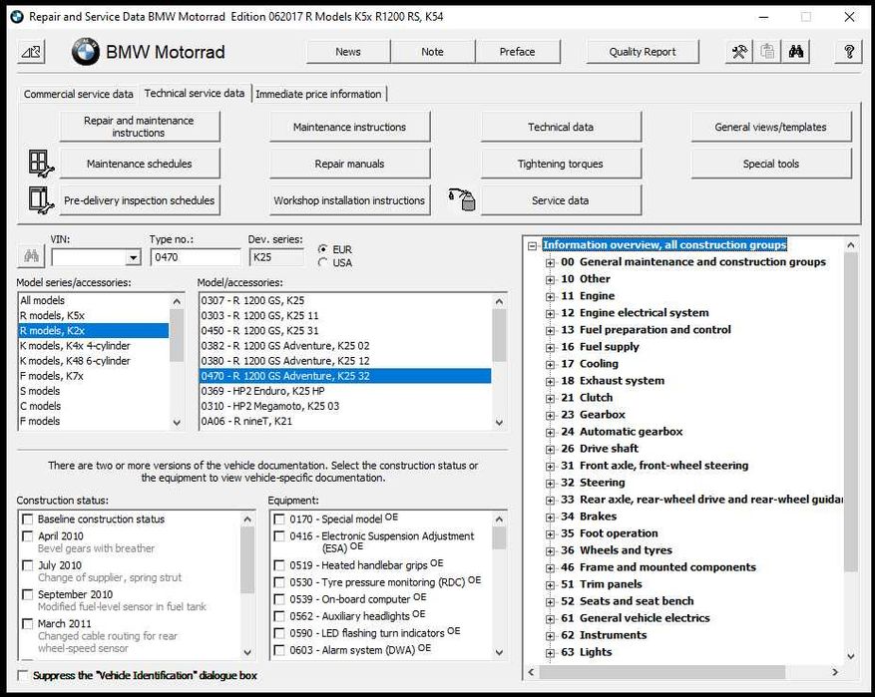Image resolution: width=875 pixels, height=697 pixels.
Task: Expand 11 Engine tree node
Action: pyautogui.click(x=550, y=296)
